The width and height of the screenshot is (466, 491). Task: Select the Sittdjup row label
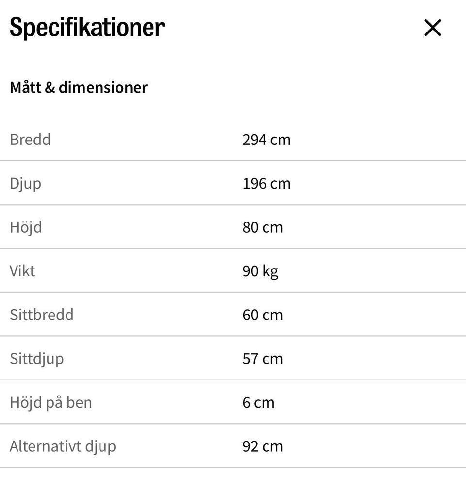pyautogui.click(x=37, y=359)
